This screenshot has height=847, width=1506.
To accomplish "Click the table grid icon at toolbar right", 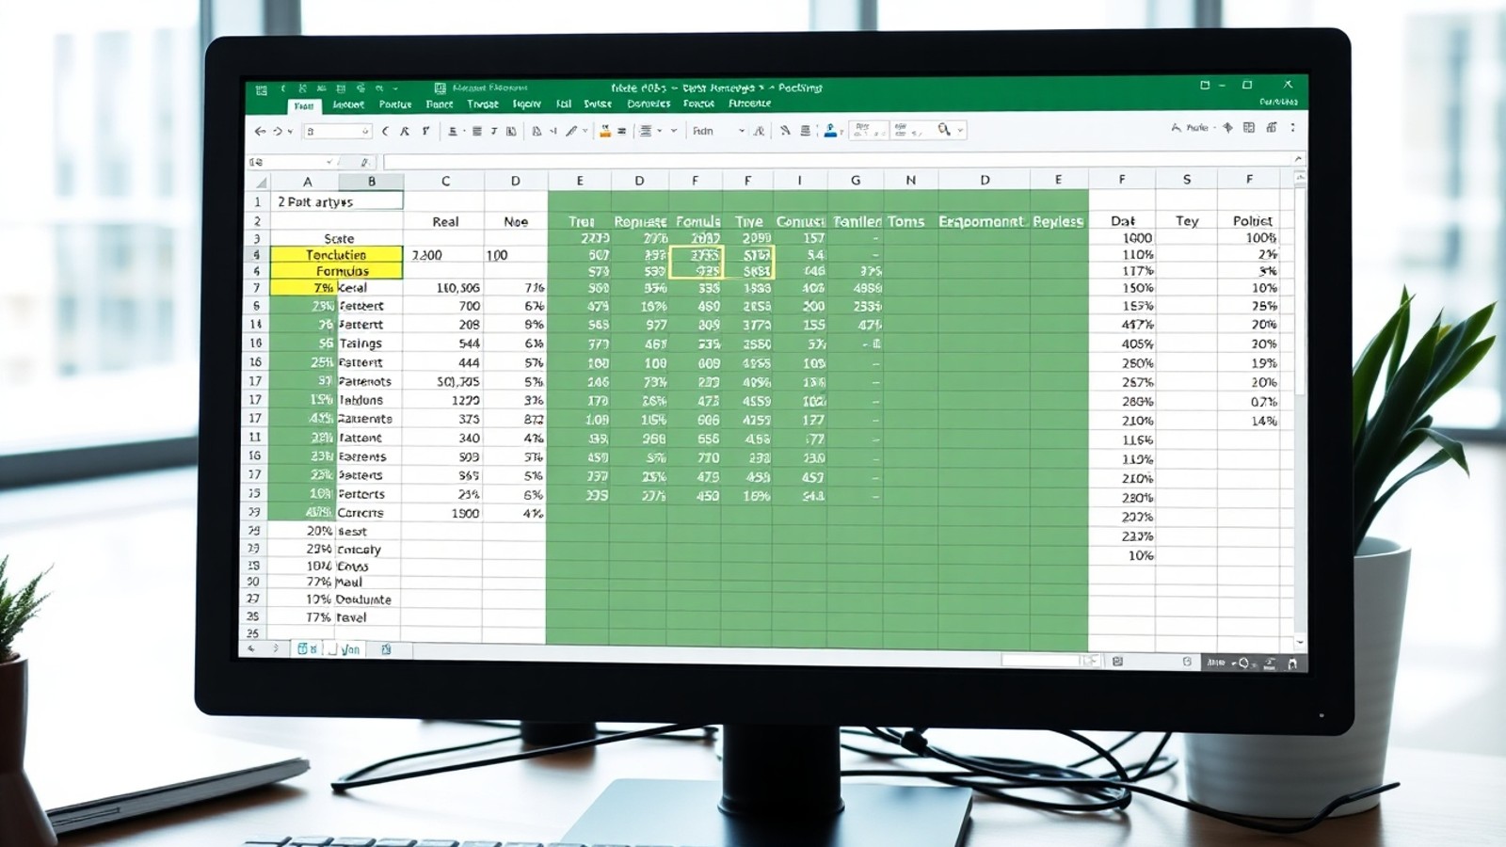I will (x=1249, y=128).
